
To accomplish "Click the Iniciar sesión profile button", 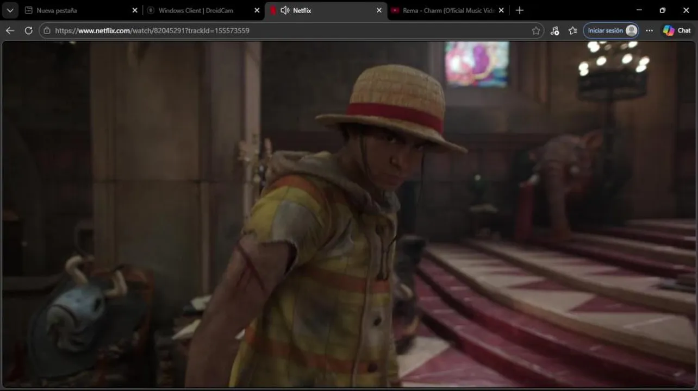I will coord(611,30).
